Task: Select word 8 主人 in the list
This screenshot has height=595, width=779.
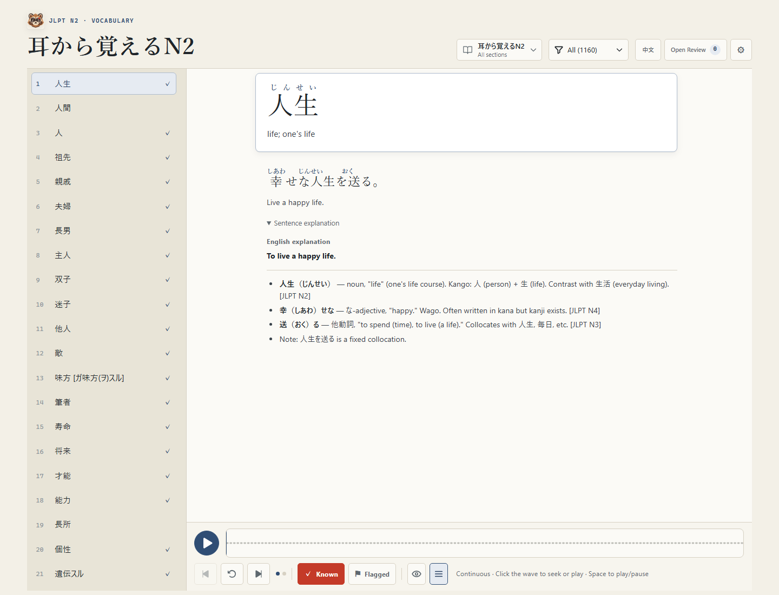Action: click(x=104, y=255)
